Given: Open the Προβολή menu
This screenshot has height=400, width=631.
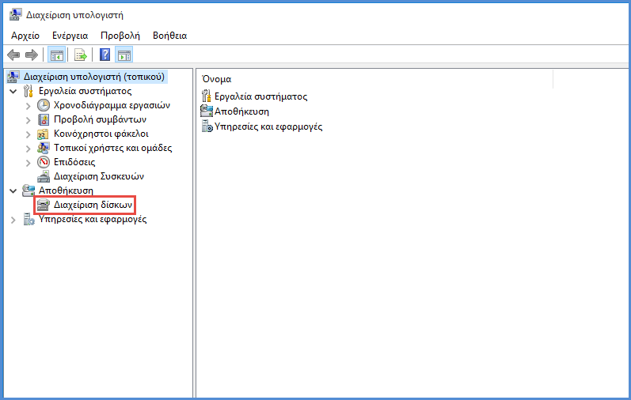Looking at the screenshot, I should [120, 36].
